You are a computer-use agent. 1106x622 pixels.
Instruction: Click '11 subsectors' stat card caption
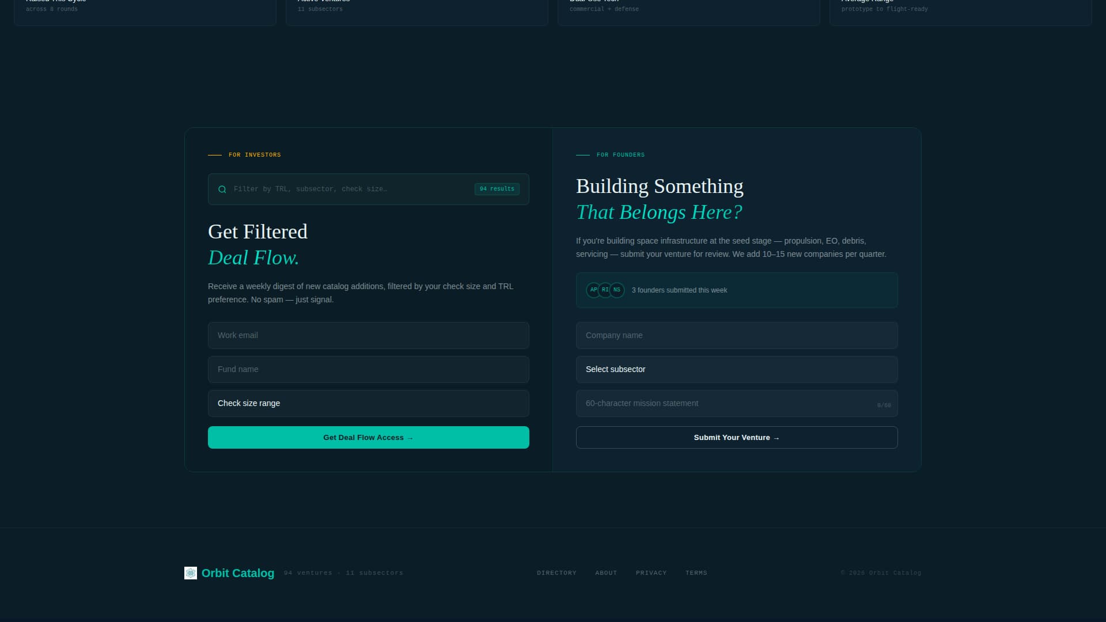click(x=320, y=9)
